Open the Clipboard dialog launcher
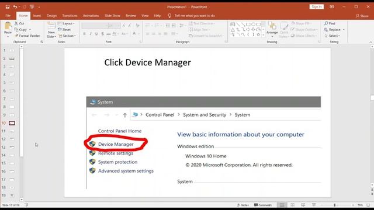The width and height of the screenshot is (374, 210). [41, 42]
